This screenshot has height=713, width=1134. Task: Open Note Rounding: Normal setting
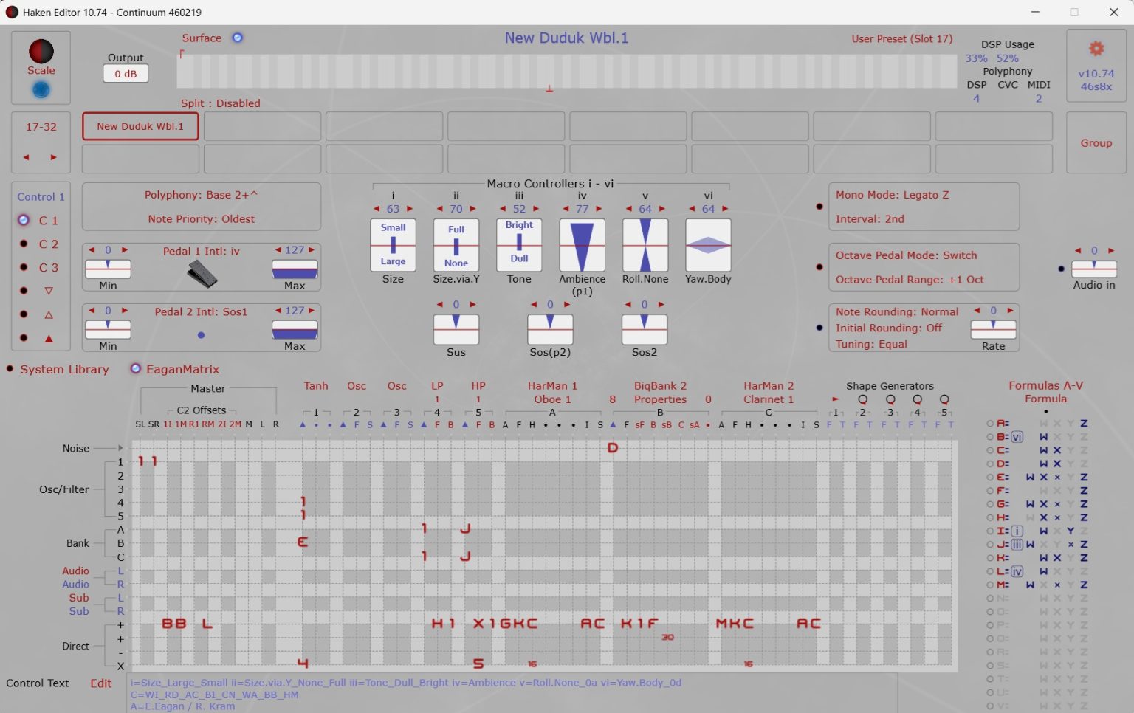click(897, 312)
